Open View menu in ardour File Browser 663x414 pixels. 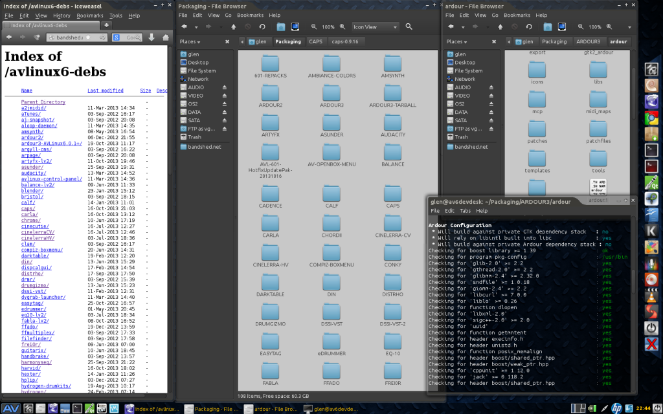tap(480, 16)
